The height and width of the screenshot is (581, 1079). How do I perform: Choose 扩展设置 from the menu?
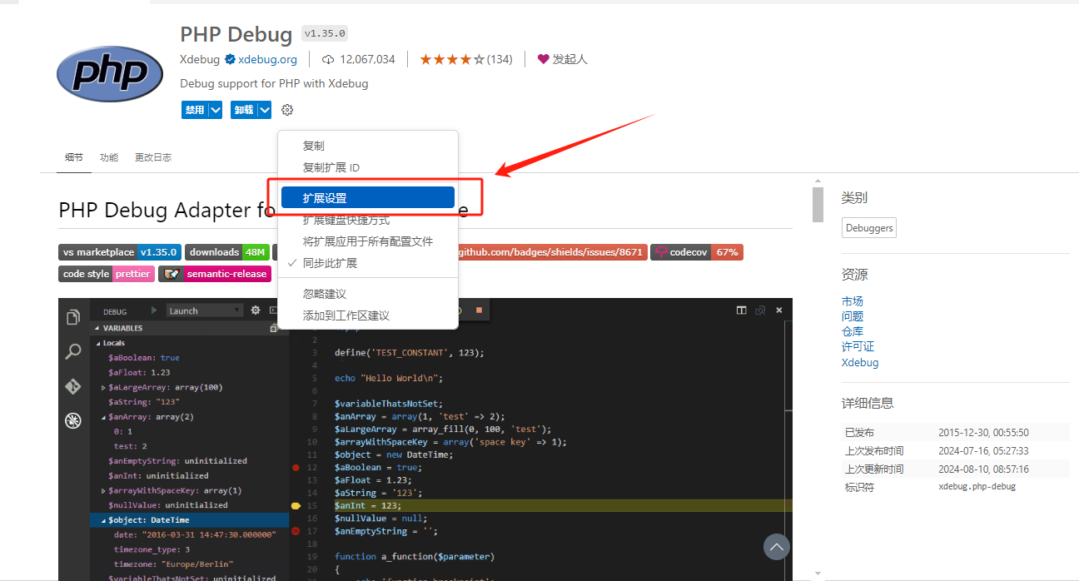[368, 198]
